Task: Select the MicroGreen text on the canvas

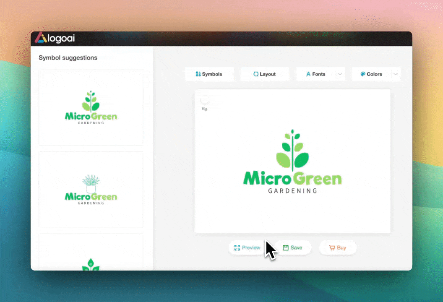Action: 292,179
